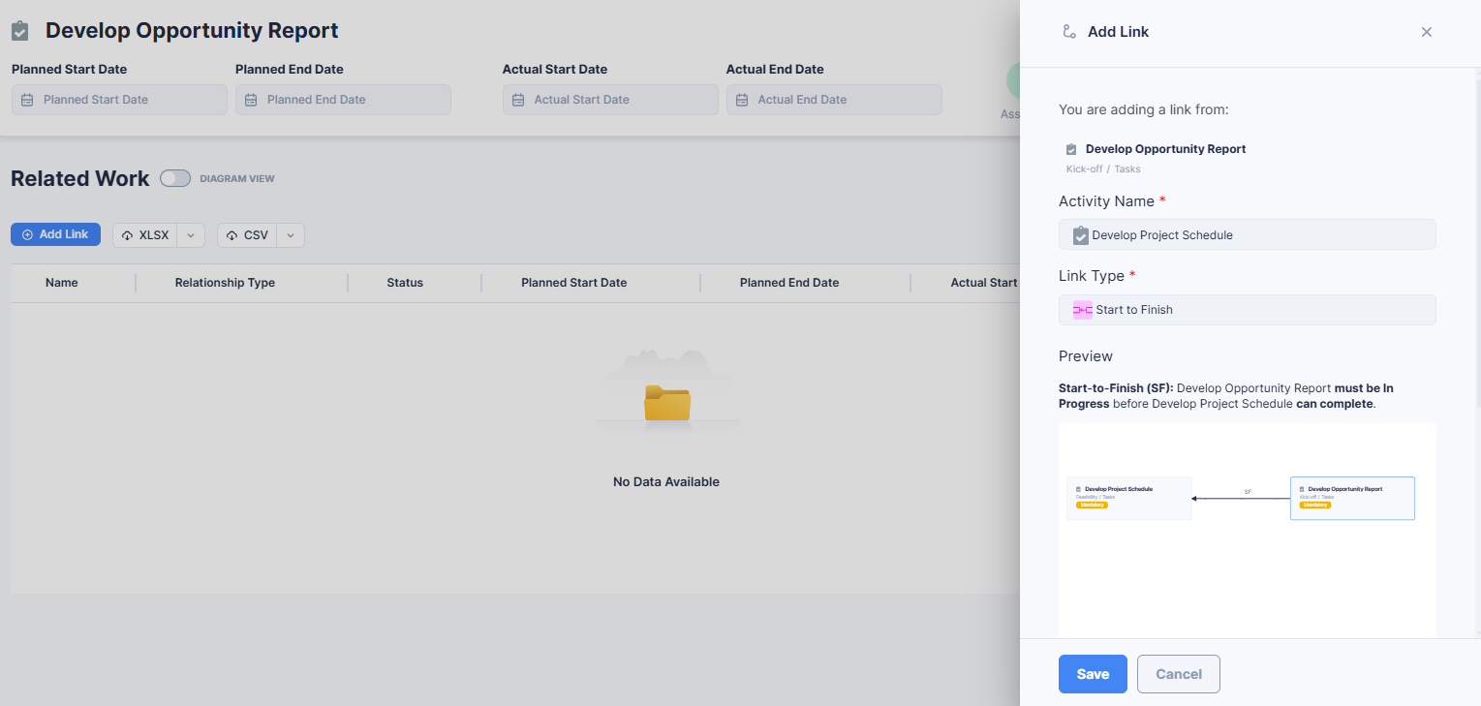
Task: Click the Start to Finish link type icon
Action: (1082, 310)
